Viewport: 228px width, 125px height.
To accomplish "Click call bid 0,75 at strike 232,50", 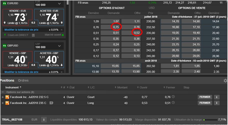I will [110, 27].
